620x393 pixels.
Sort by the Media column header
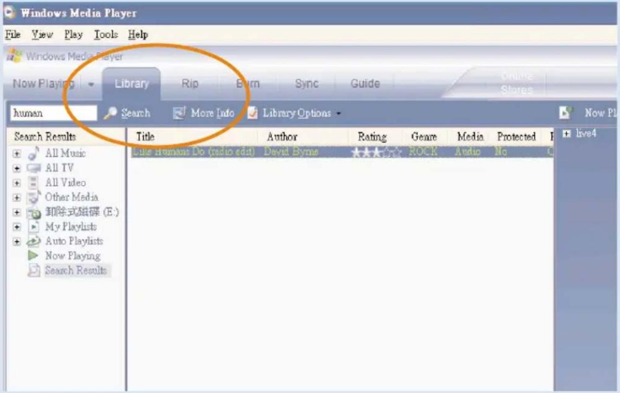tap(470, 137)
